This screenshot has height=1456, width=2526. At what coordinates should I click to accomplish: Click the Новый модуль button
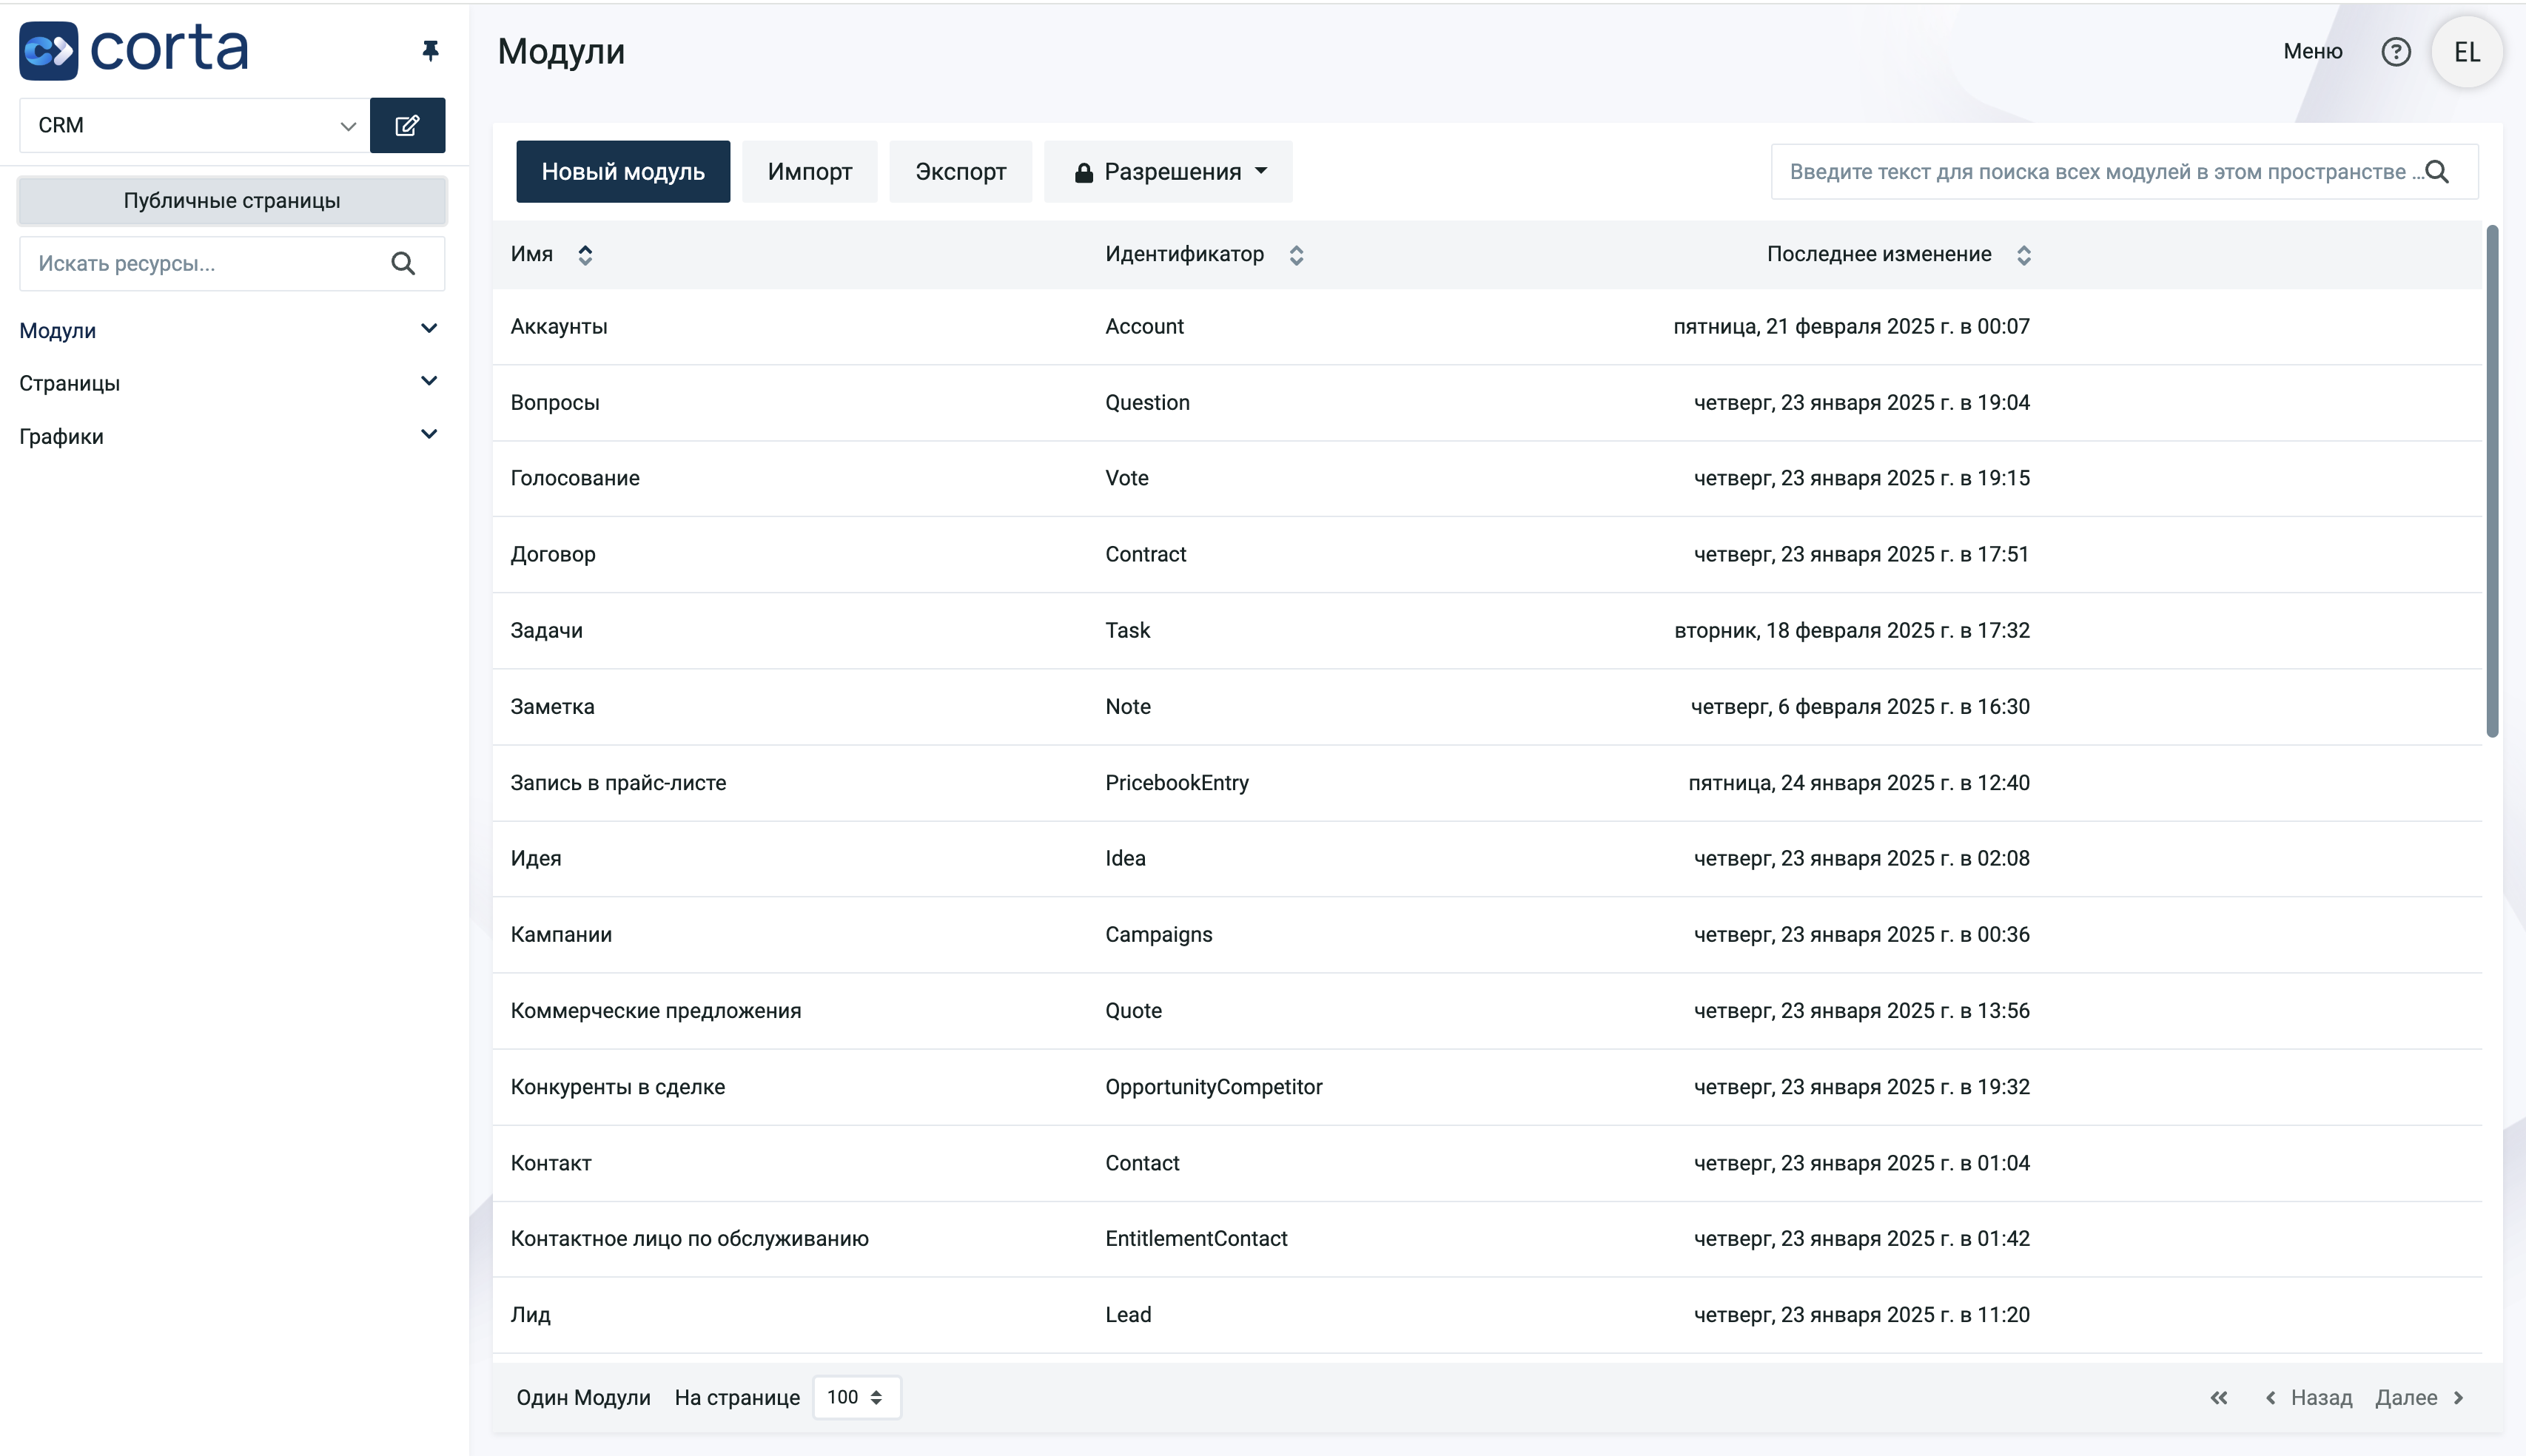[x=622, y=172]
